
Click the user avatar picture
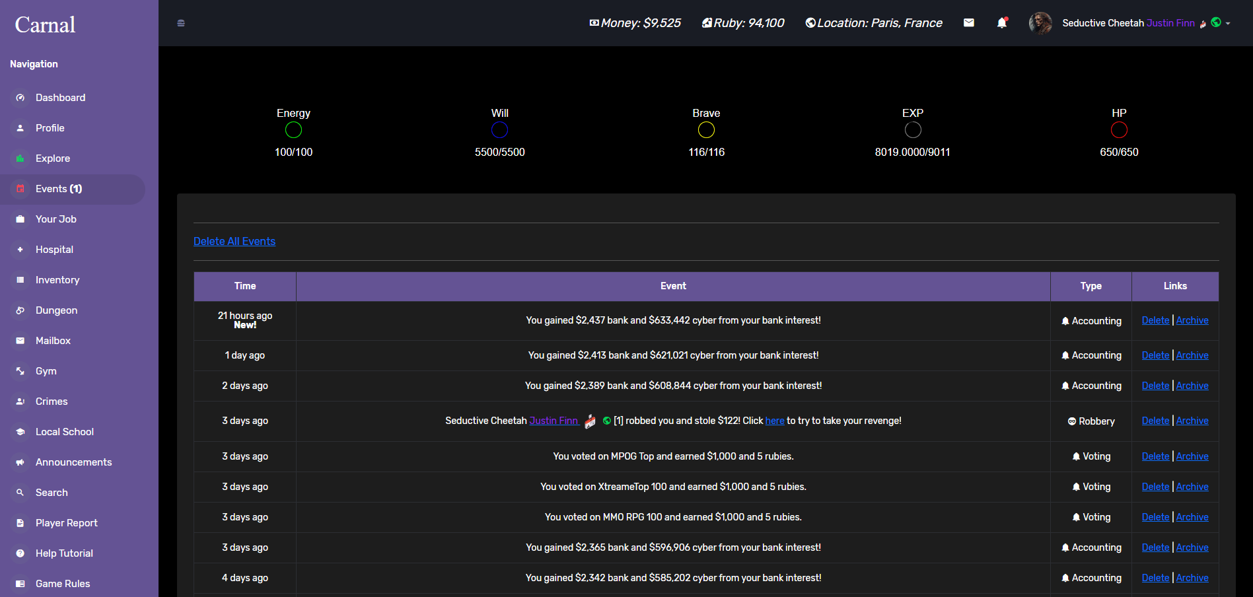1040,23
